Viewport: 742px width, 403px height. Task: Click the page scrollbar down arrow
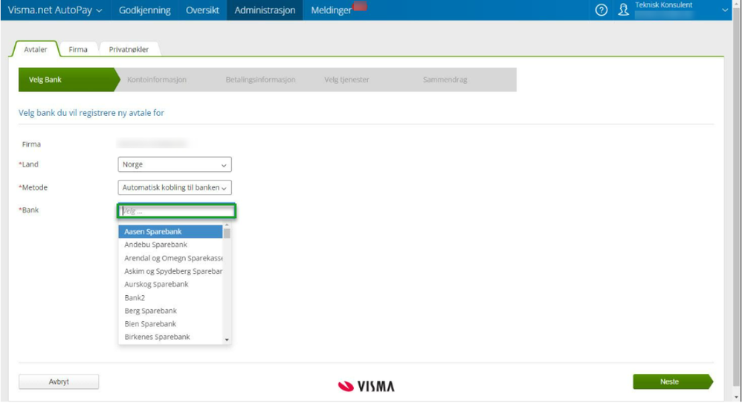click(x=736, y=399)
